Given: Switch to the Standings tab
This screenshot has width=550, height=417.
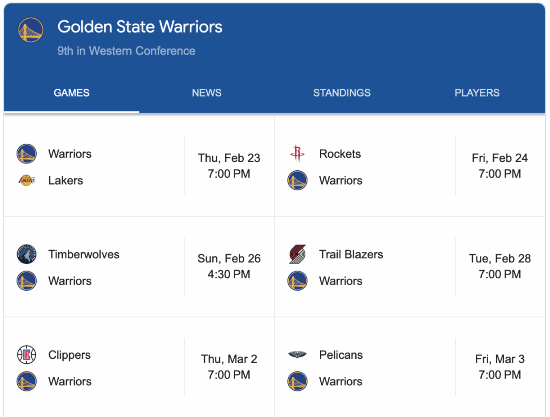Looking at the screenshot, I should tap(342, 93).
